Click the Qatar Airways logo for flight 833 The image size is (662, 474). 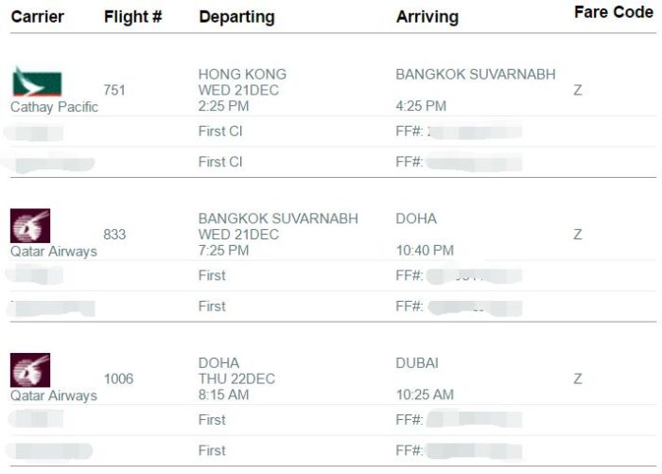[x=30, y=225]
